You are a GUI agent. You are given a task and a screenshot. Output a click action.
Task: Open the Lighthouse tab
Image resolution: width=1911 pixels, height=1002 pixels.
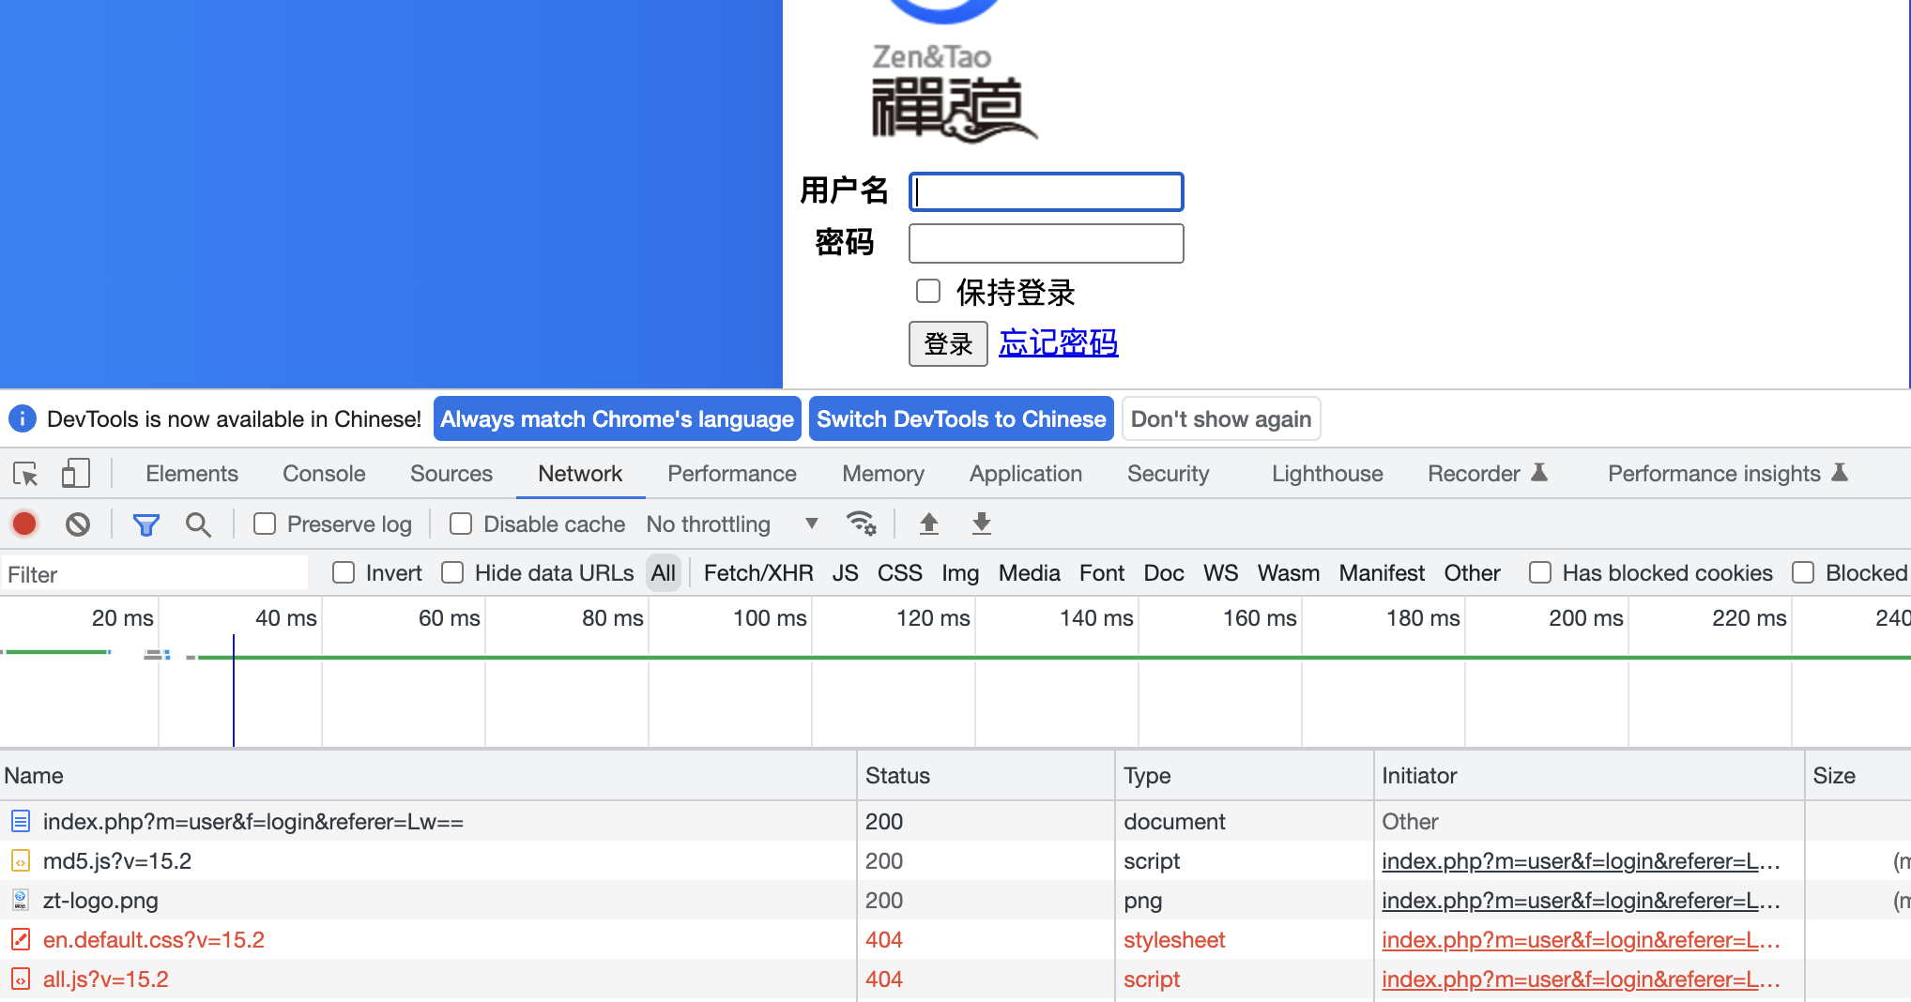point(1327,474)
